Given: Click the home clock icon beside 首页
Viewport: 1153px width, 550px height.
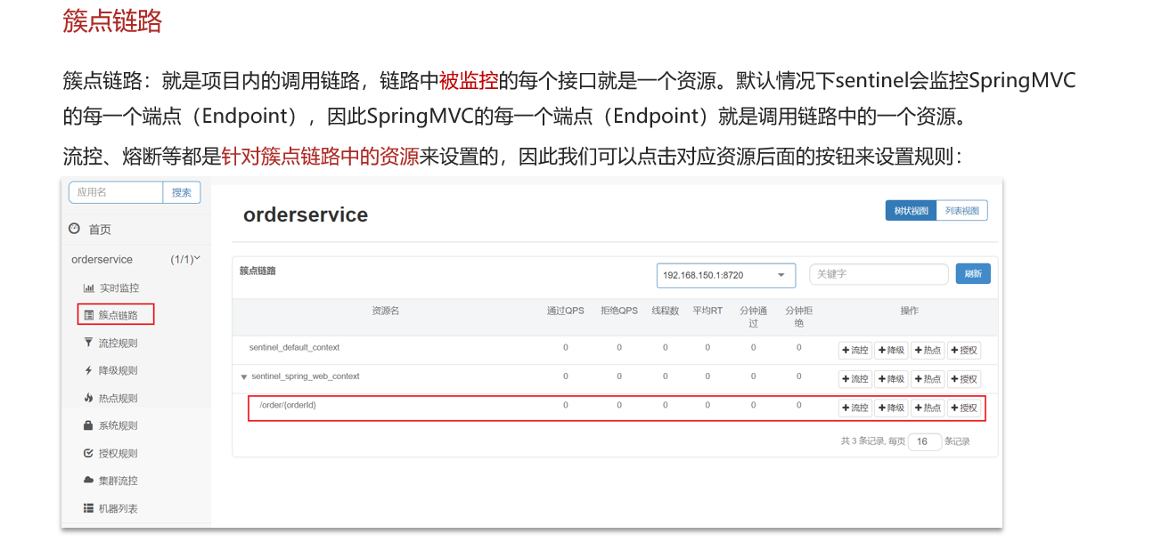Looking at the screenshot, I should 75,229.
